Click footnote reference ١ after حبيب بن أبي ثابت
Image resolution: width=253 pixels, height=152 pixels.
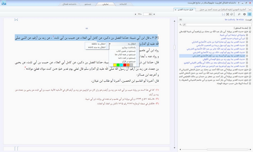(53, 36)
